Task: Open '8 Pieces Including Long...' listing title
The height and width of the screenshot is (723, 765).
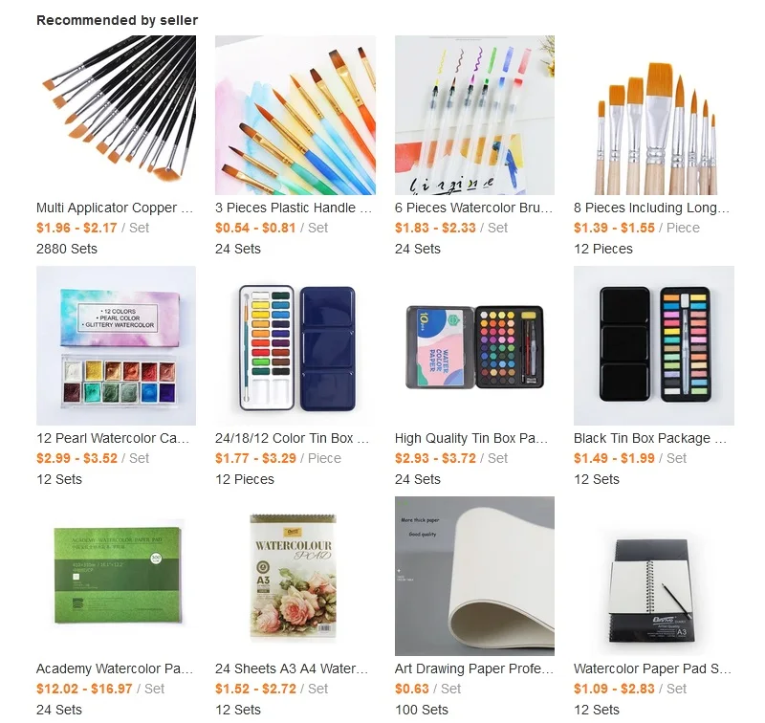Action: tap(652, 208)
